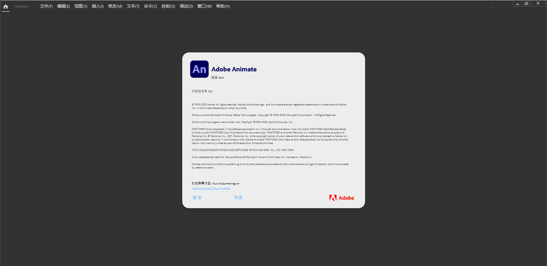
Task: Select the Animate workspace tab
Action: (x=22, y=6)
